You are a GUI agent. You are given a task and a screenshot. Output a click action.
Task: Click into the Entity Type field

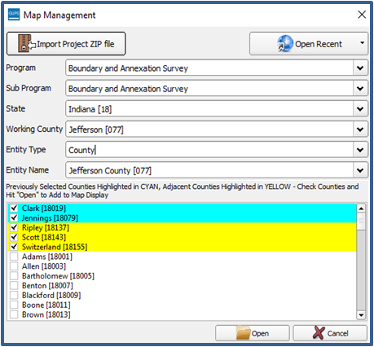(x=209, y=150)
